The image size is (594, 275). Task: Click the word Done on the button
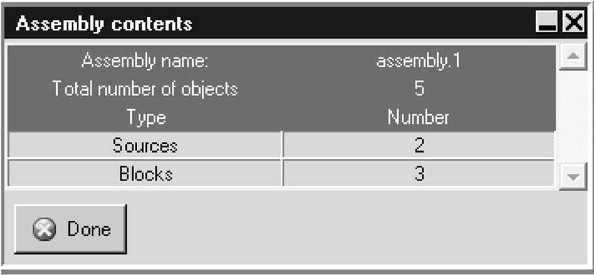[x=89, y=230]
